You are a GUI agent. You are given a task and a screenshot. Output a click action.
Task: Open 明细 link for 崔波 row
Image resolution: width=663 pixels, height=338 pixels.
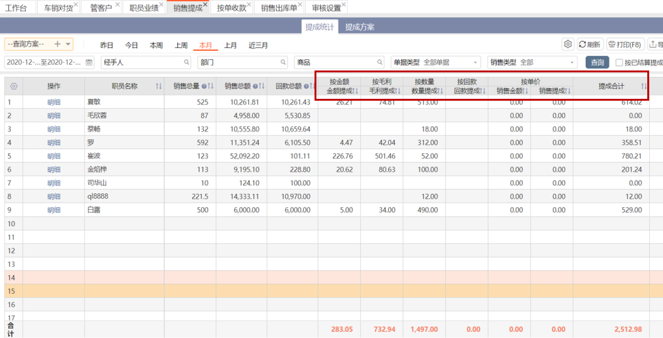[x=53, y=155]
